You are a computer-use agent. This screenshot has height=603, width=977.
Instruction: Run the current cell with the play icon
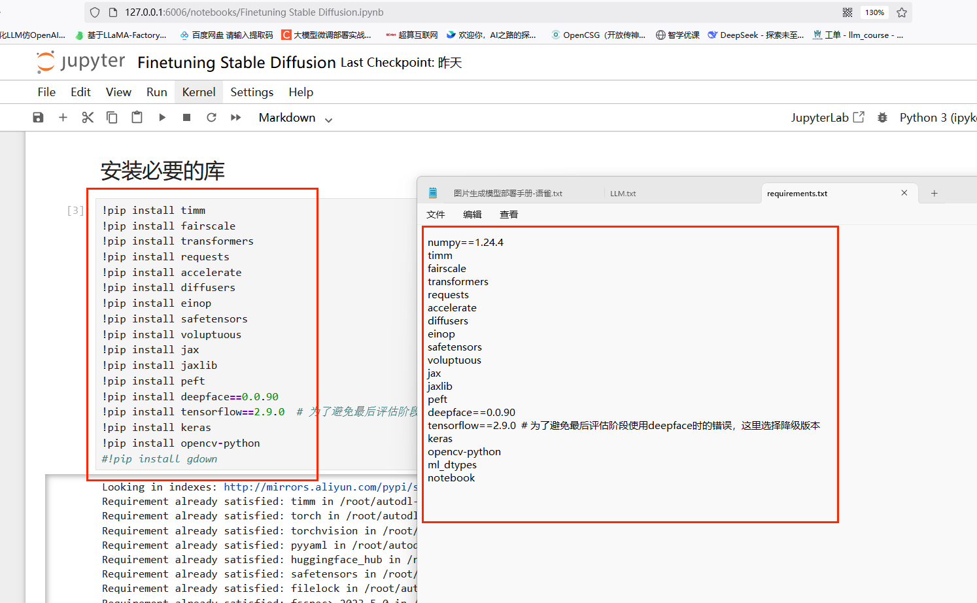162,118
